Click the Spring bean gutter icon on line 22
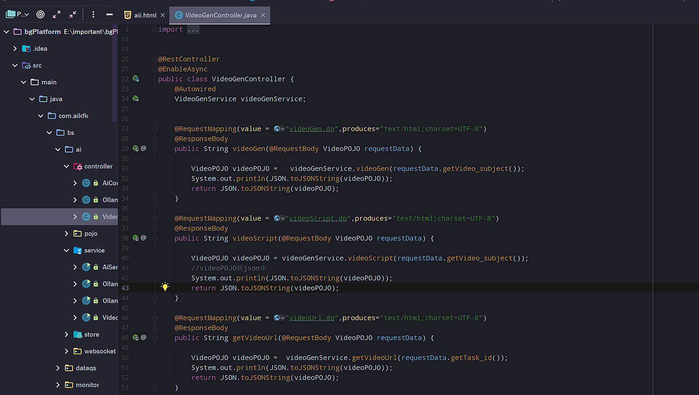699x395 pixels. [136, 79]
